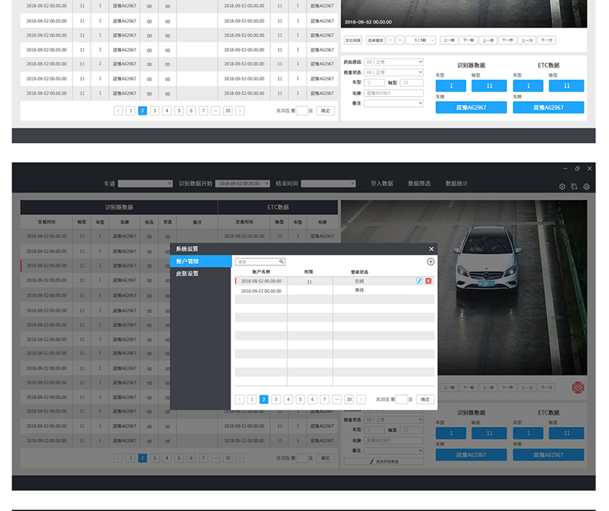Viewport: 609px width, 511px height.
Task: Click 定位视频 button in top playback bar
Action: (353, 40)
